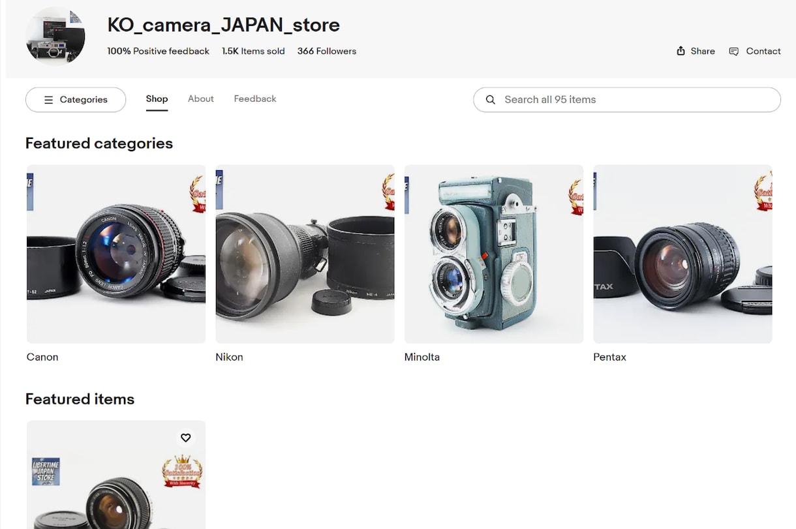Click the KO_camera_JAPAN_store title

point(224,25)
